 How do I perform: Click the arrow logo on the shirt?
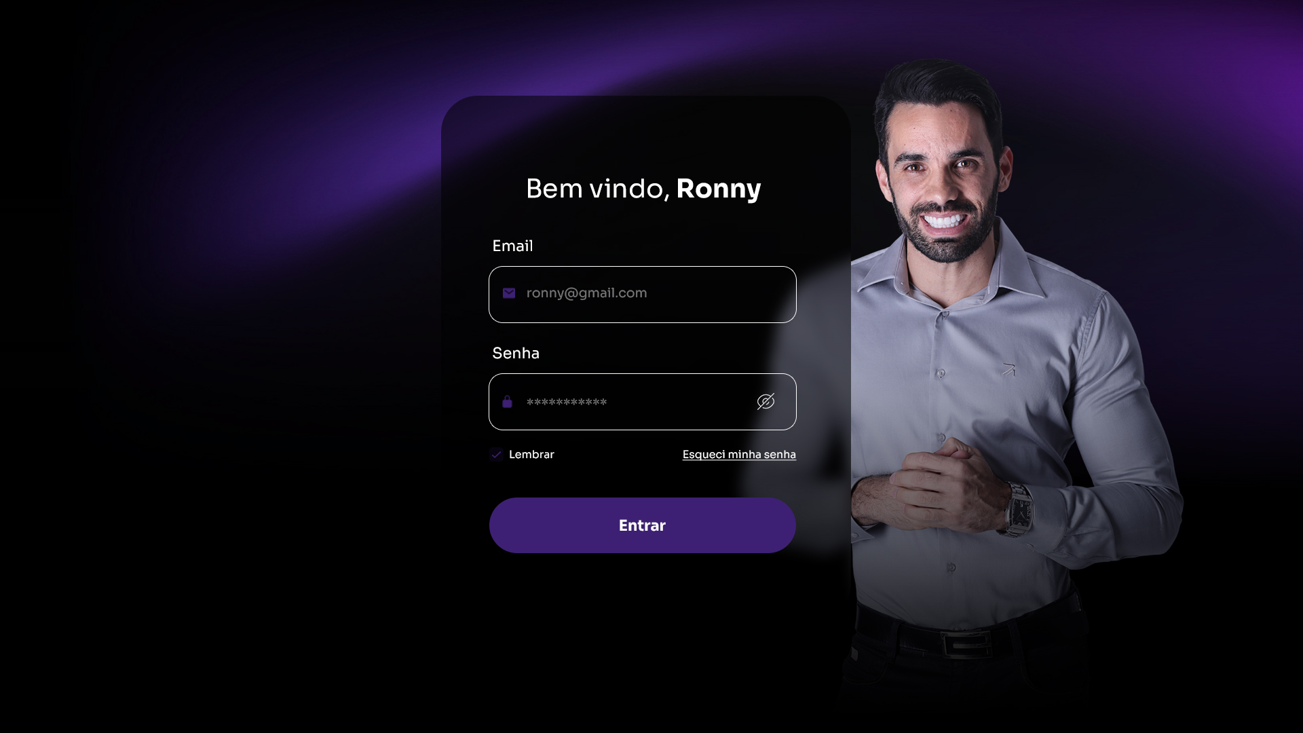coord(1009,370)
